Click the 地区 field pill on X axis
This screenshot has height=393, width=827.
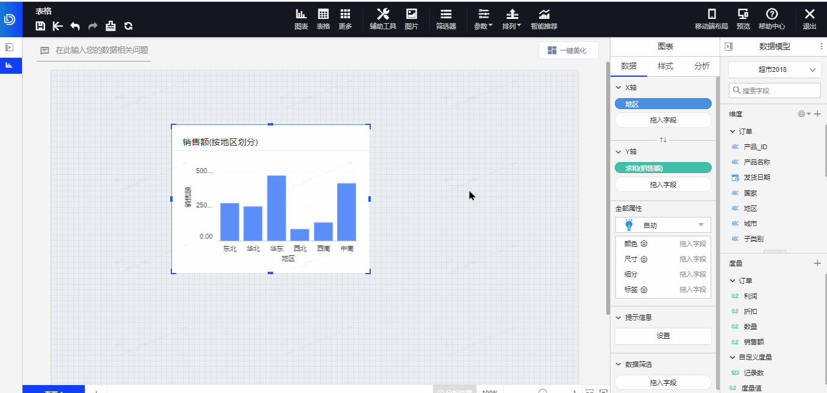click(x=663, y=104)
